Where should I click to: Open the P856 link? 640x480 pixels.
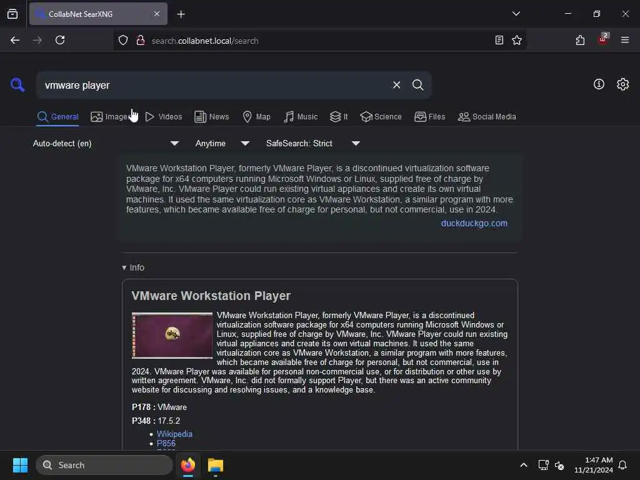point(166,443)
